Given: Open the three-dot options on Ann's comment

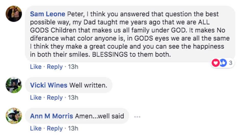Looking at the screenshot, I should coord(137,117).
